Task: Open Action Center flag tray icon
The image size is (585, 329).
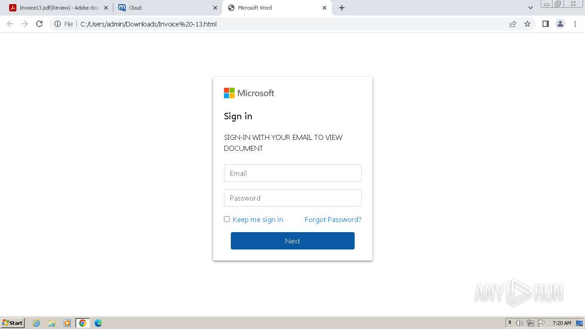Action: pyautogui.click(x=542, y=323)
